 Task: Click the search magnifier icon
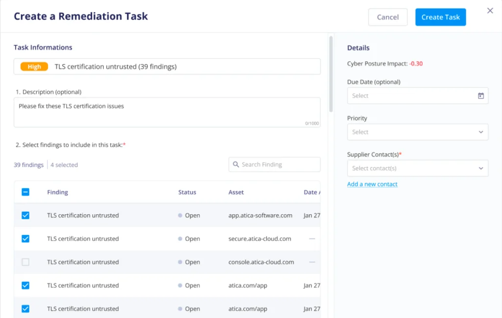235,164
